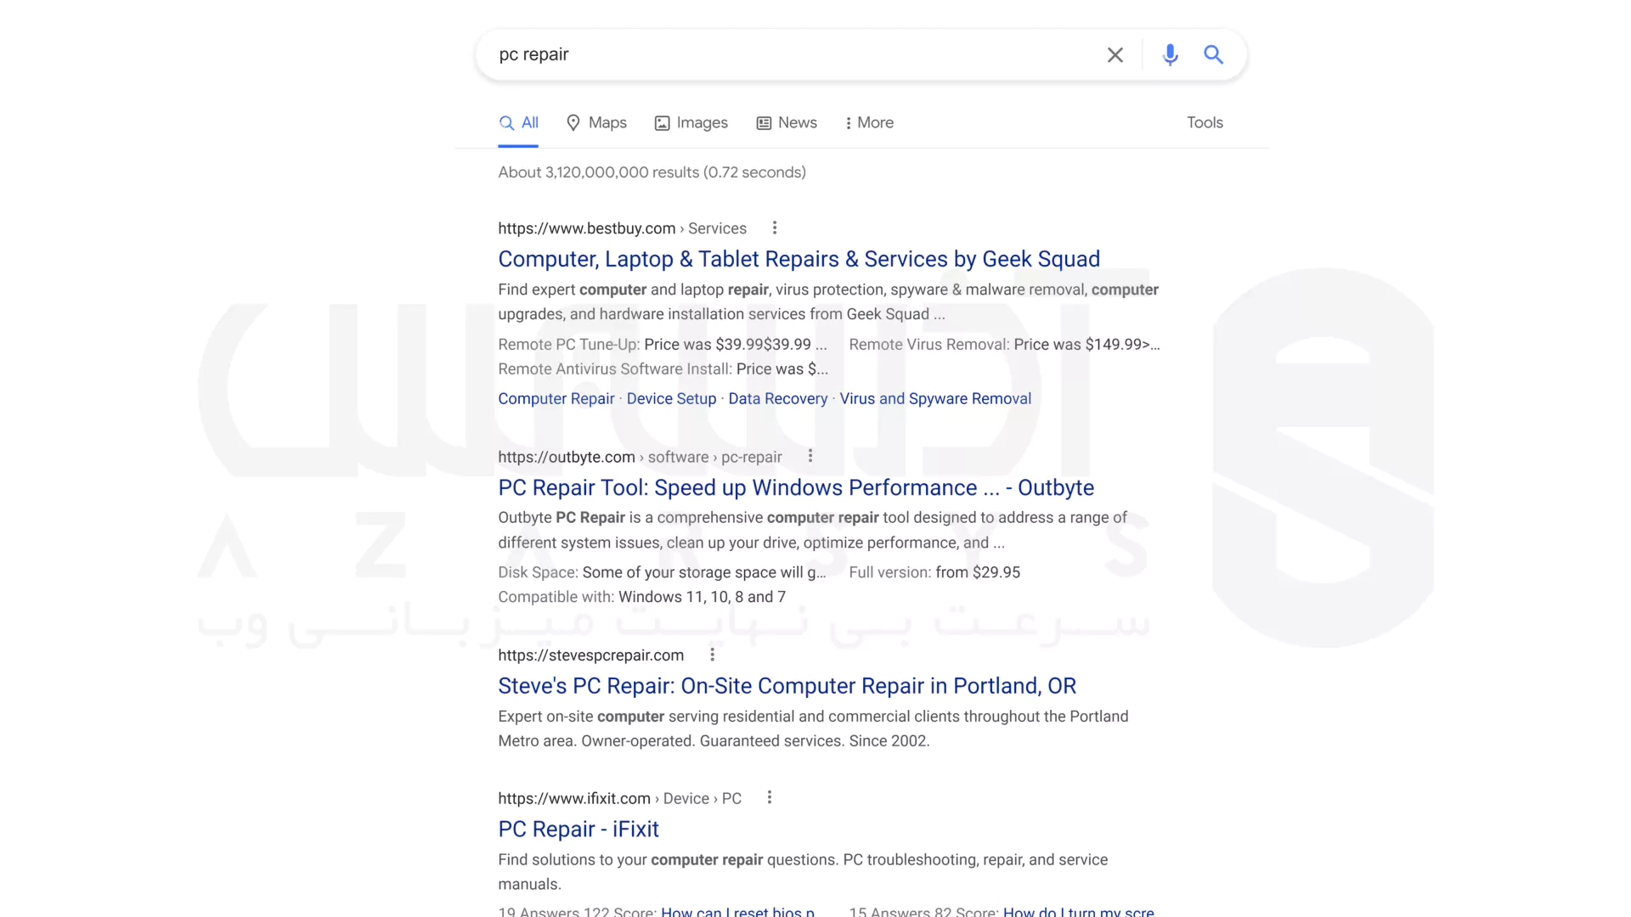1631x917 pixels.
Task: Open the News results tab
Action: 787,123
